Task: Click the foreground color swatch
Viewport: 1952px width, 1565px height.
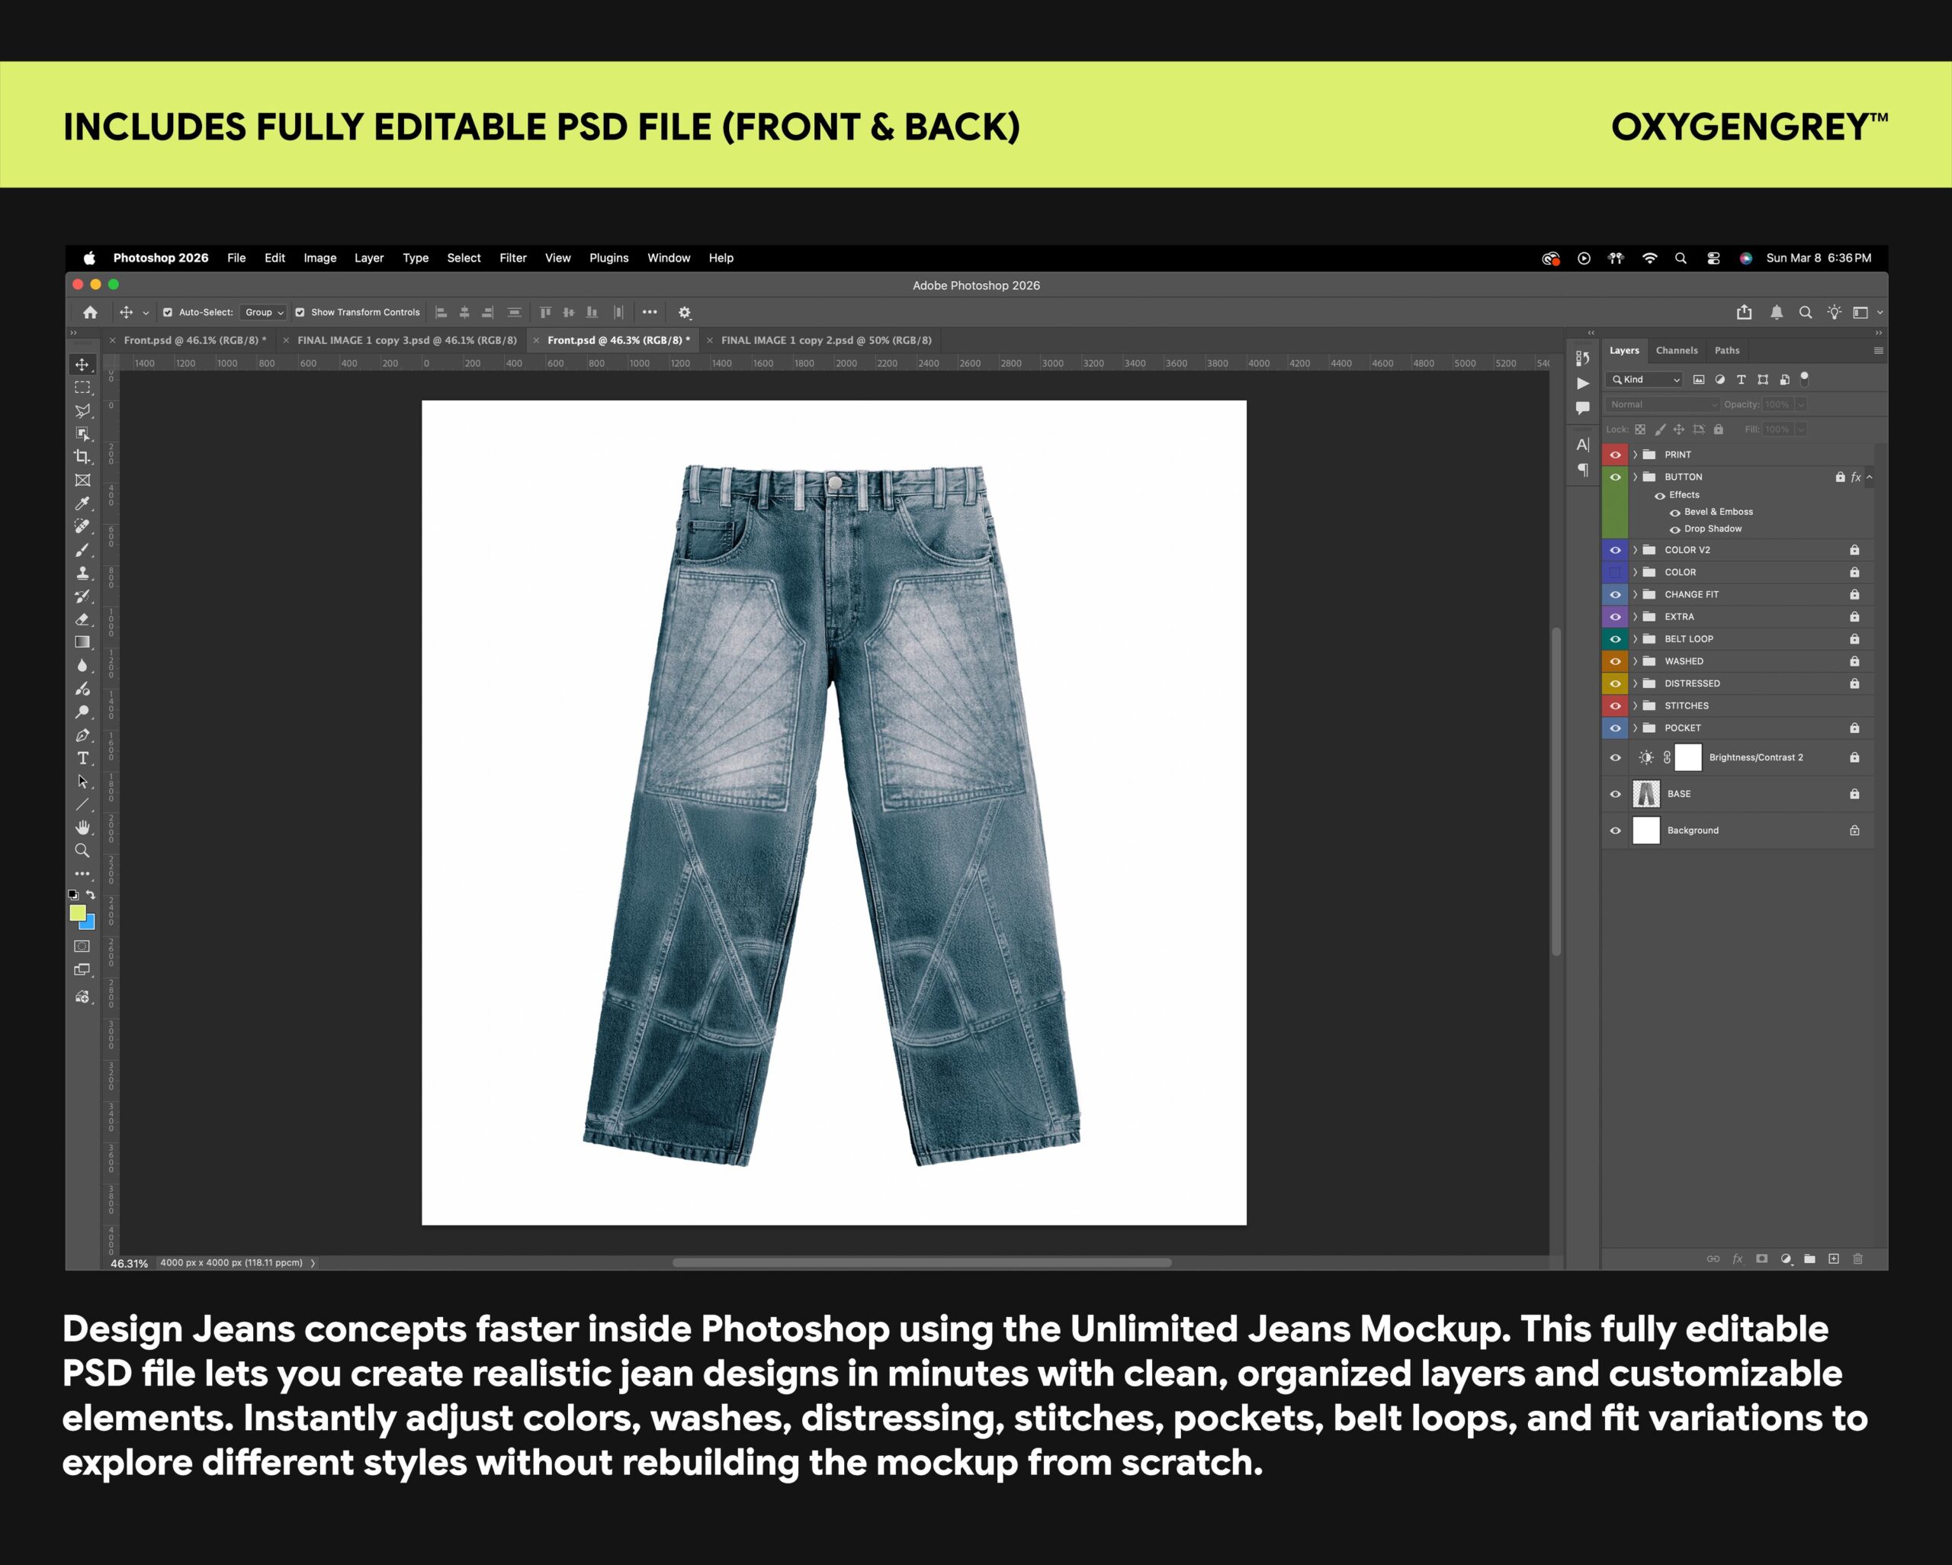Action: pos(78,913)
